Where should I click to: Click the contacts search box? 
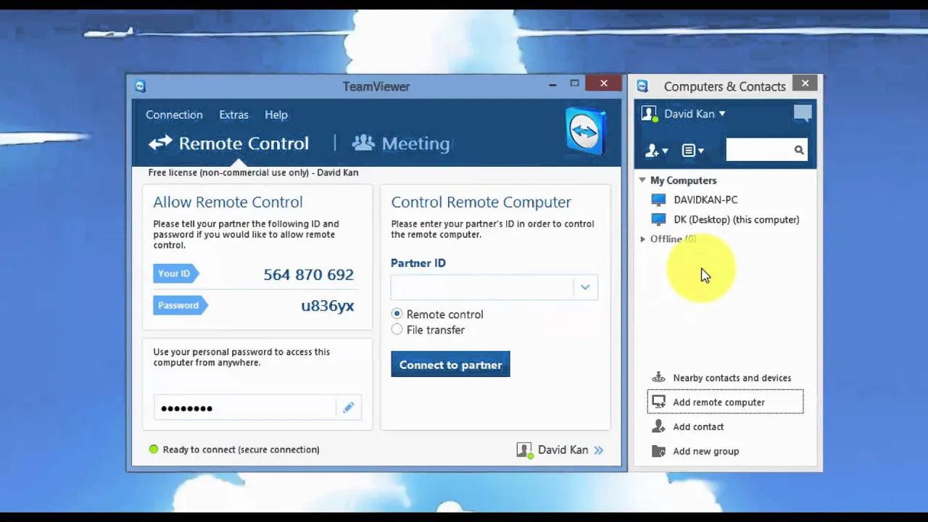point(759,150)
